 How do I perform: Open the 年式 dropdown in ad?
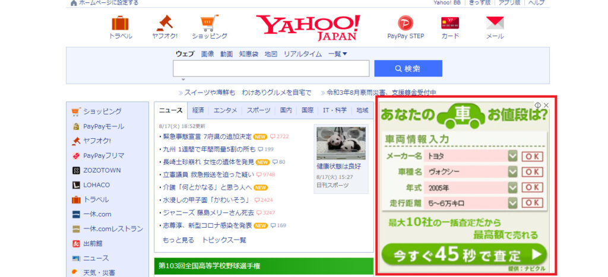512,187
